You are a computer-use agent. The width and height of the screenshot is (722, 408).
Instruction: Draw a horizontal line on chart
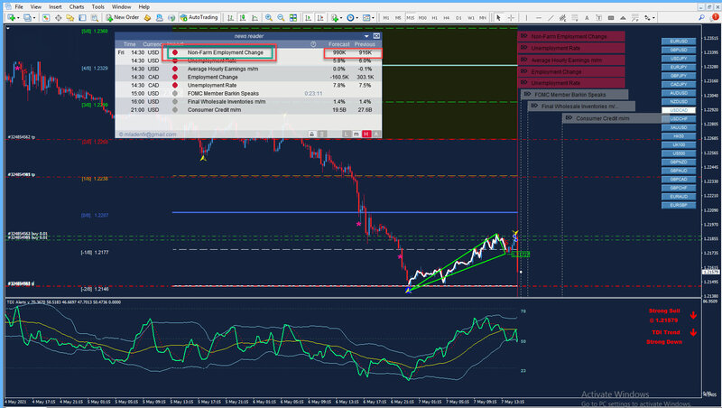539,17
